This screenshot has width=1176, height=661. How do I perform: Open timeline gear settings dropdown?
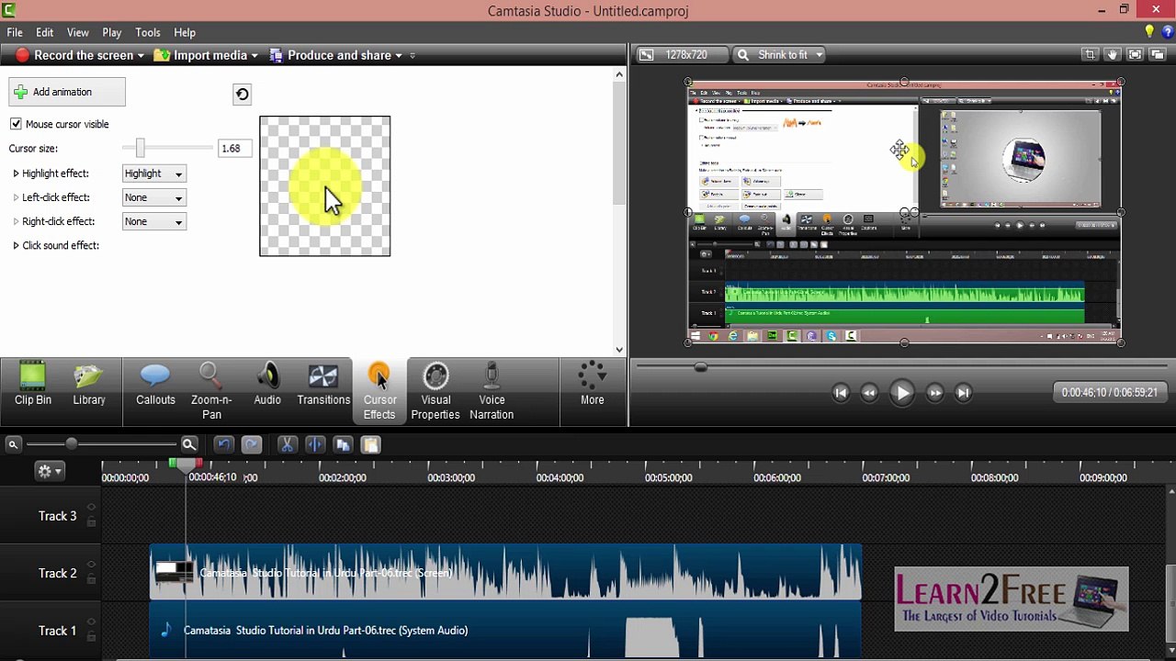[x=49, y=471]
